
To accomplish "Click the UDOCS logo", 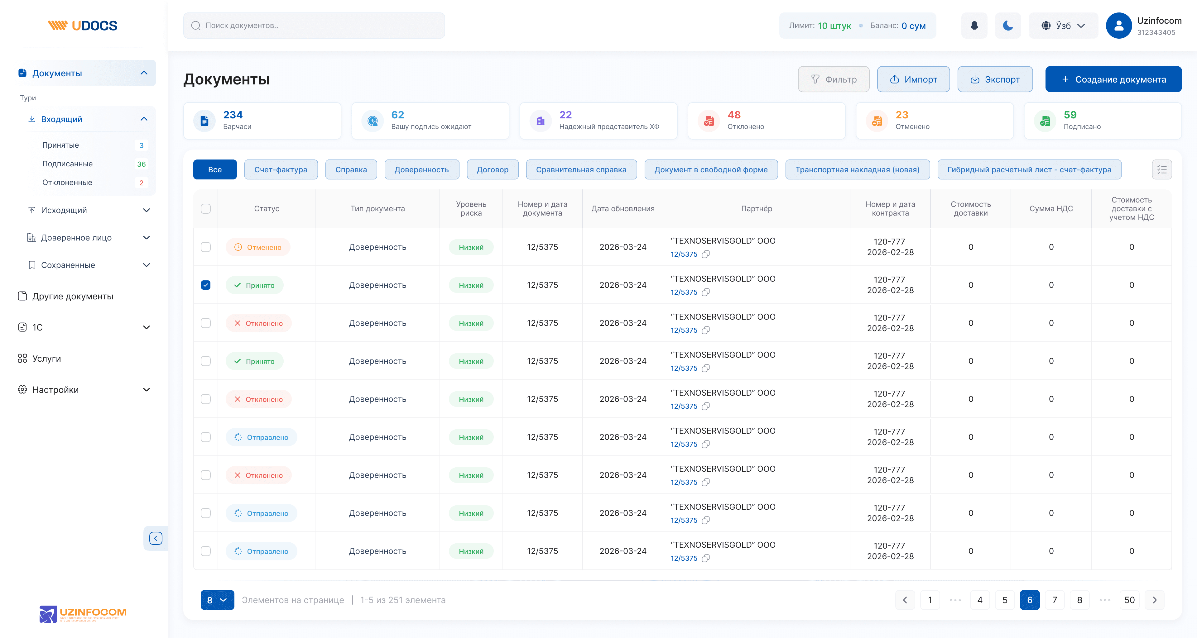I will click(83, 26).
